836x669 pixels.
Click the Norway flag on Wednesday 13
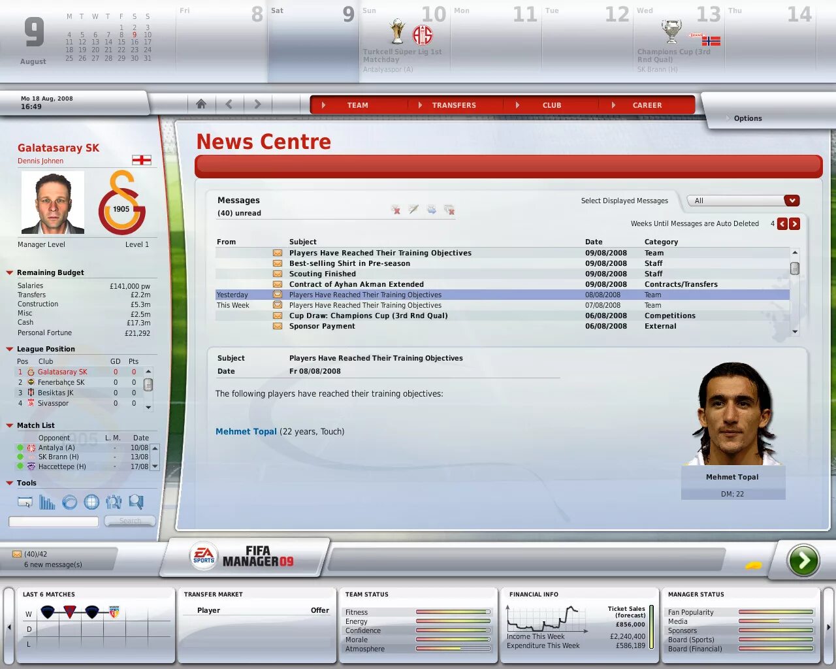click(x=711, y=41)
